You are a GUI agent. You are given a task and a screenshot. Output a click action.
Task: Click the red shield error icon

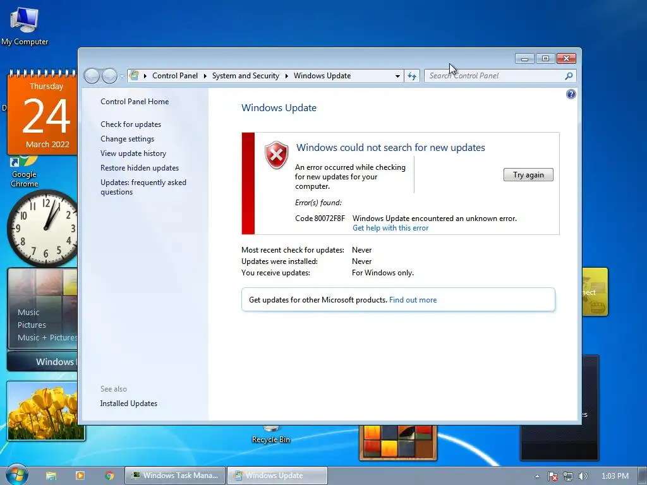point(277,155)
